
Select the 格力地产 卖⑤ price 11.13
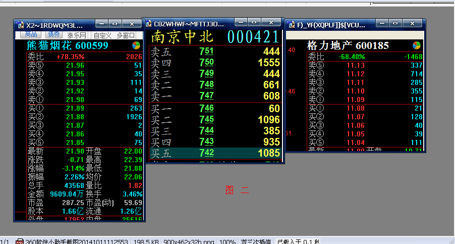tap(356, 65)
